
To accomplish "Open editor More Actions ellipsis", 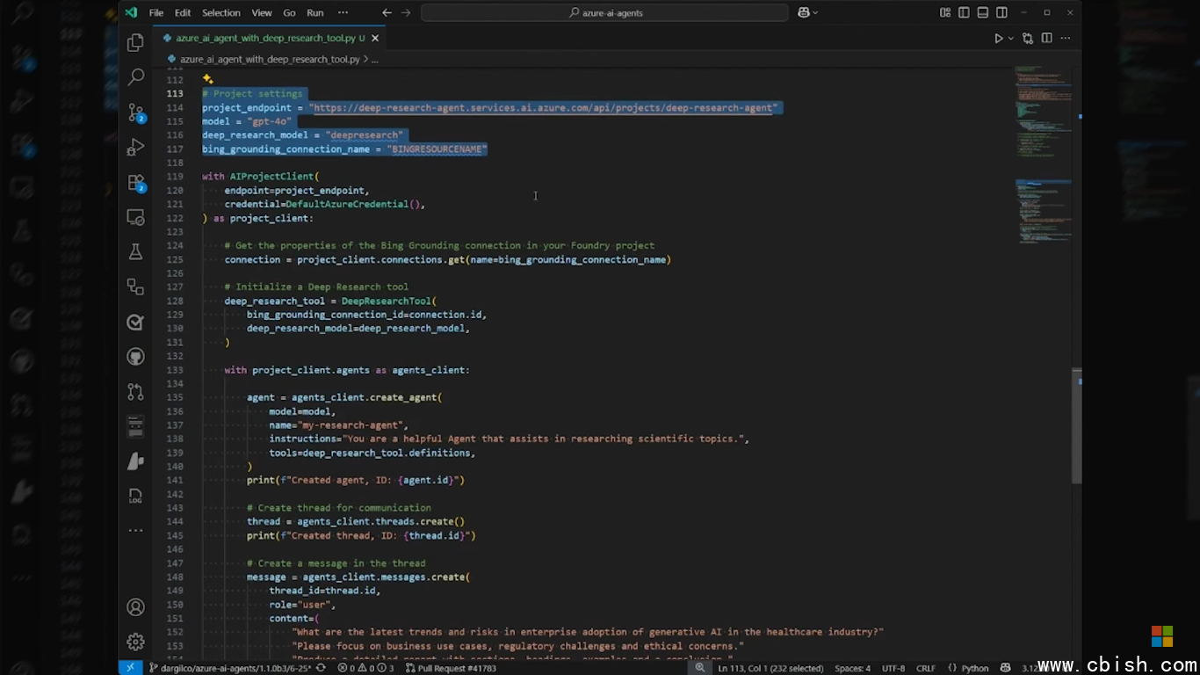I will coord(1066,38).
